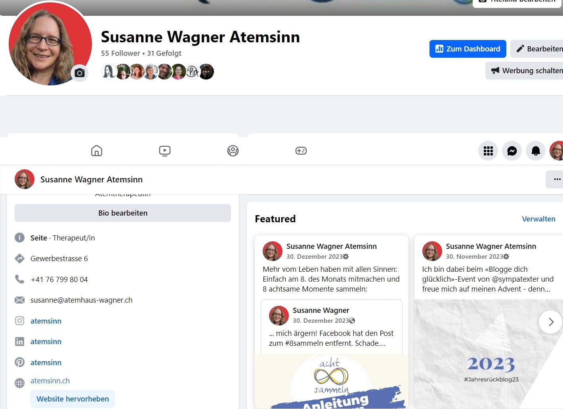Open website link atemsinn.ch
This screenshot has width=563, height=409.
[50, 381]
